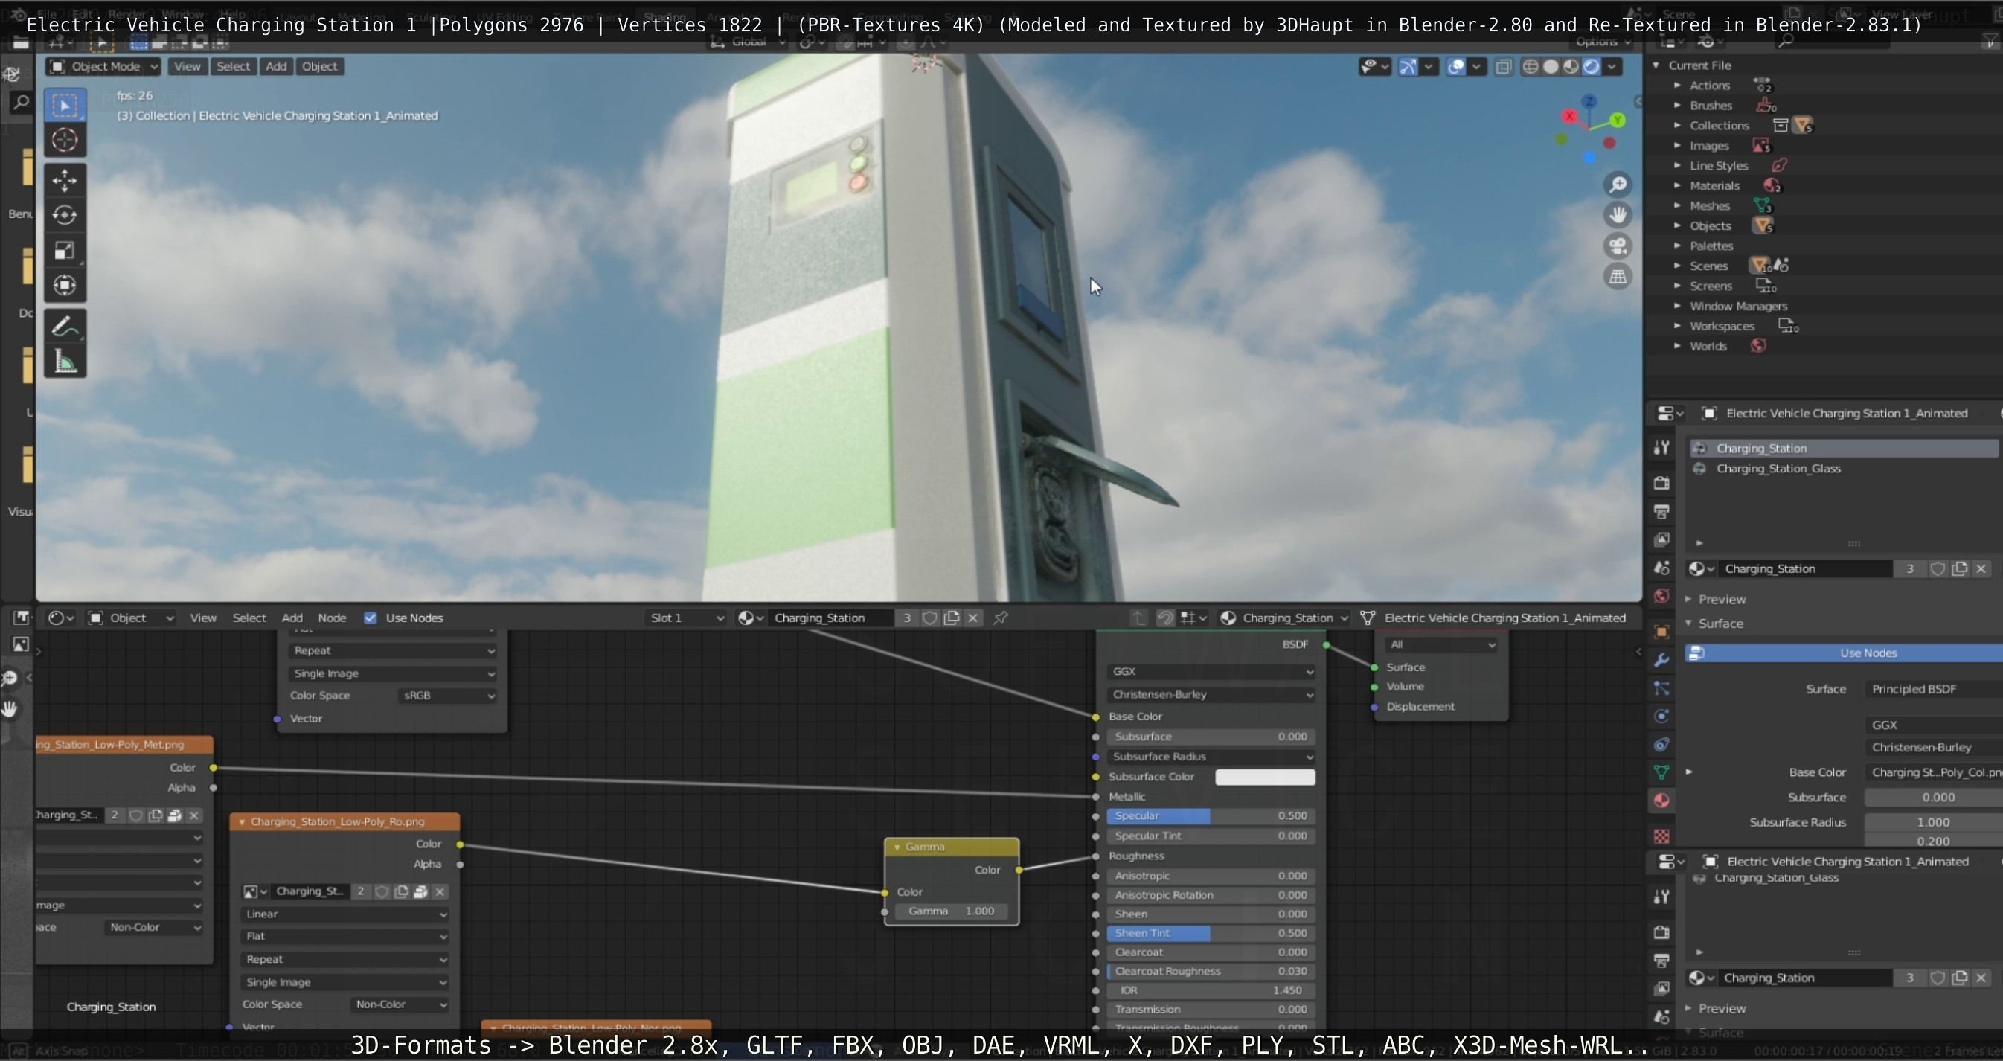
Task: Click Gamma value field on Gamma node
Action: pyautogui.click(x=952, y=911)
